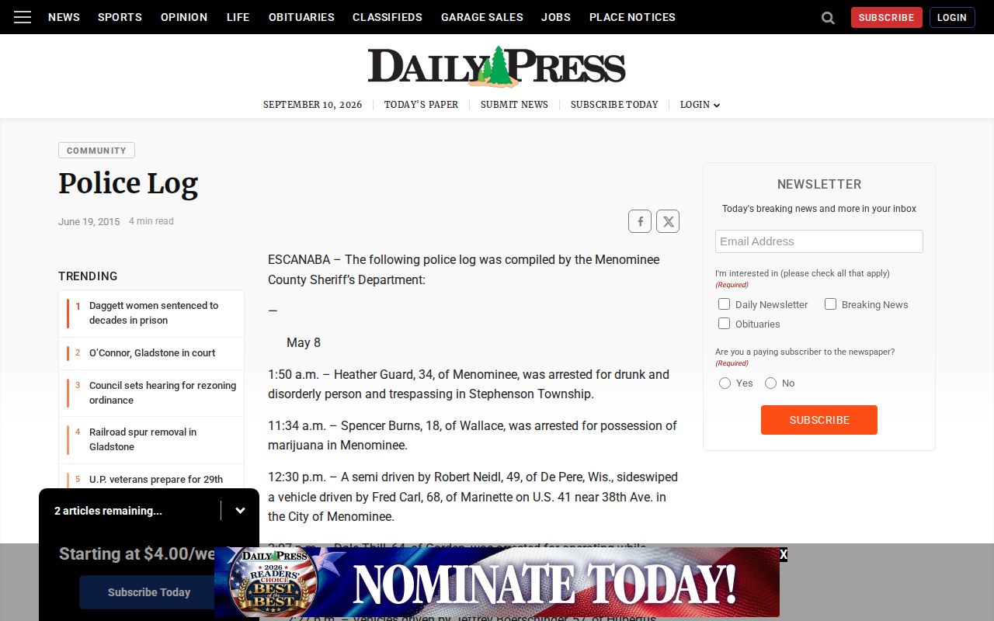Click the Police Log headline
The height and width of the screenshot is (621, 994).
coord(128,184)
